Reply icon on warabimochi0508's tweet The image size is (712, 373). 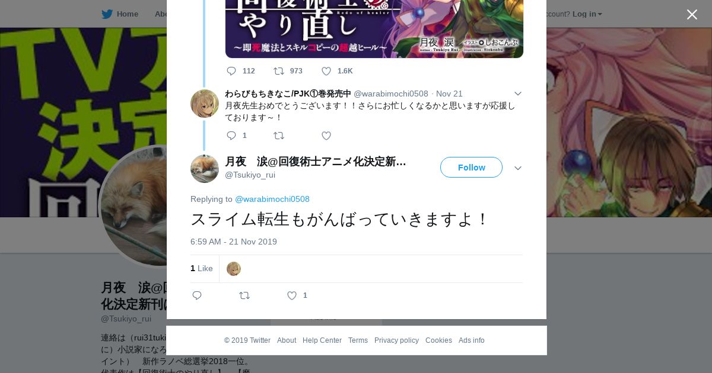pos(231,136)
